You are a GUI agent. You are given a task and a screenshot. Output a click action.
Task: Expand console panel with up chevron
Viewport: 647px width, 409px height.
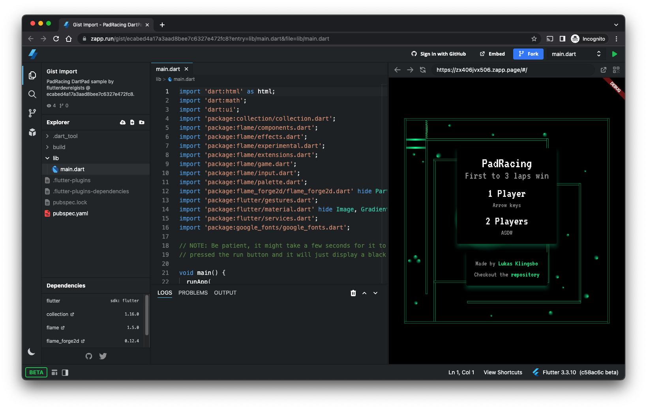tap(364, 293)
